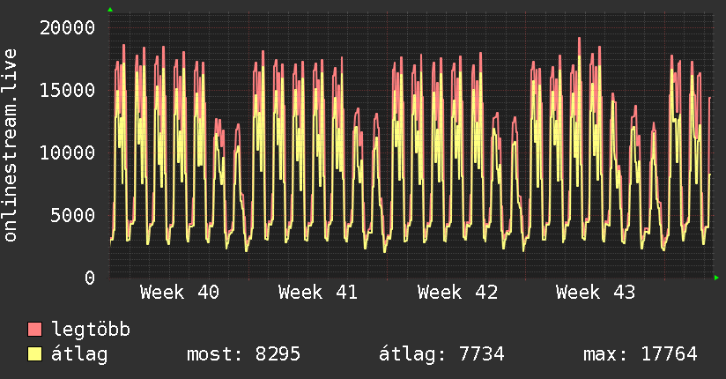Click the green arrow atop y-axis
The image size is (726, 379).
[110, 10]
